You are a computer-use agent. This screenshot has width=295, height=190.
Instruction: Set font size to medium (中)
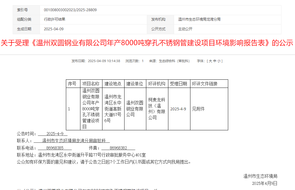tap(215, 61)
